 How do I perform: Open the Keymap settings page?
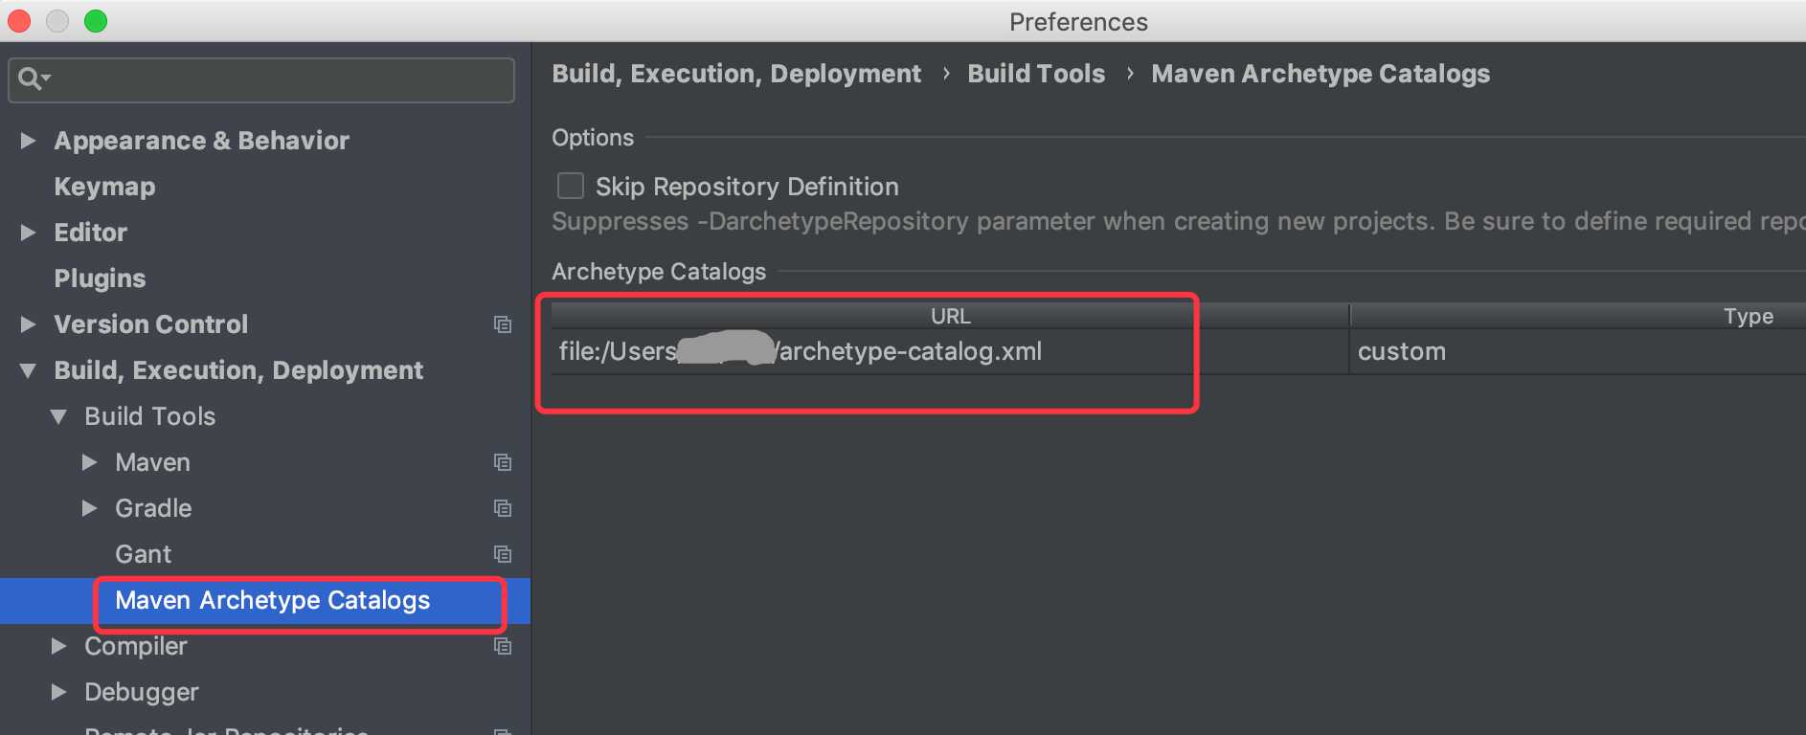(x=104, y=187)
